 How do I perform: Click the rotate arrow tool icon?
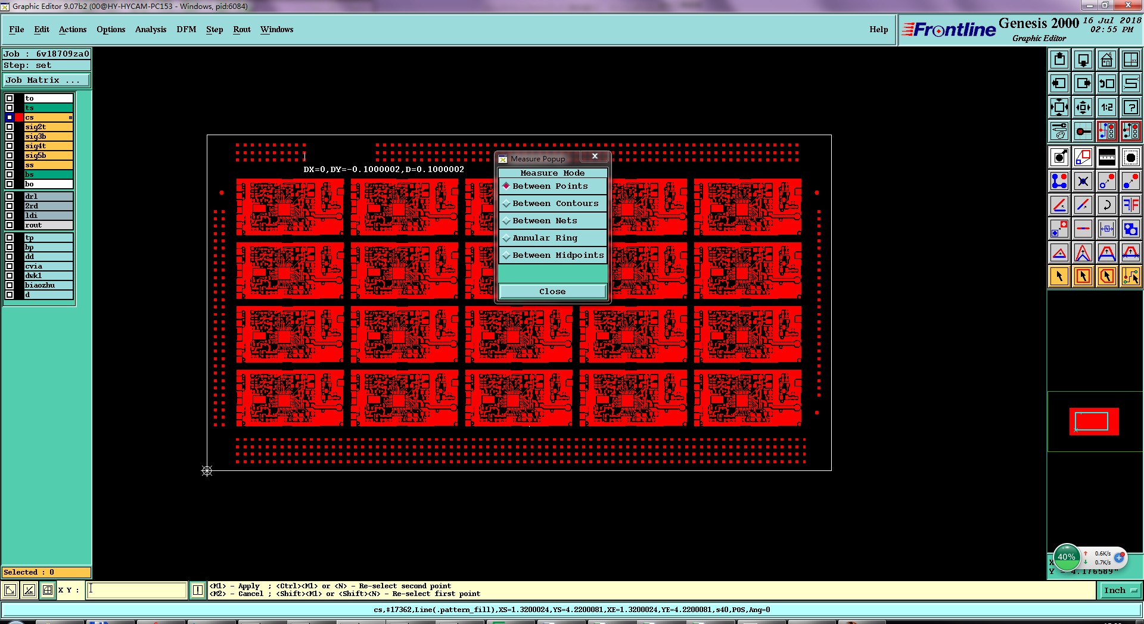click(x=1106, y=205)
